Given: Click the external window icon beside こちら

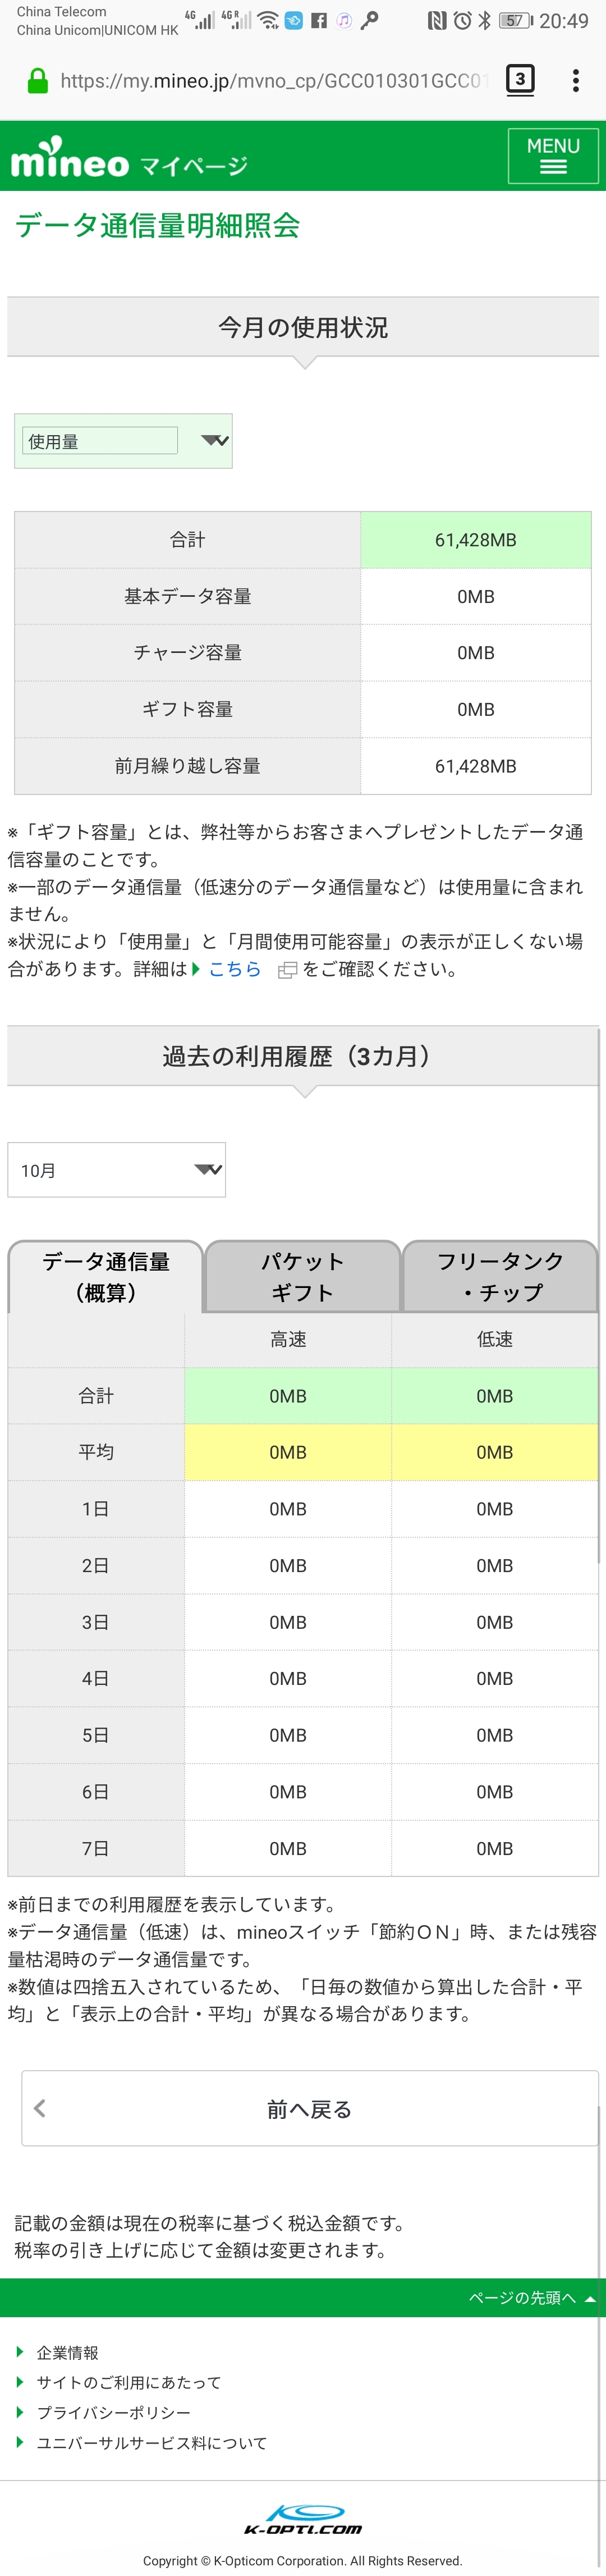Looking at the screenshot, I should pyautogui.click(x=286, y=970).
